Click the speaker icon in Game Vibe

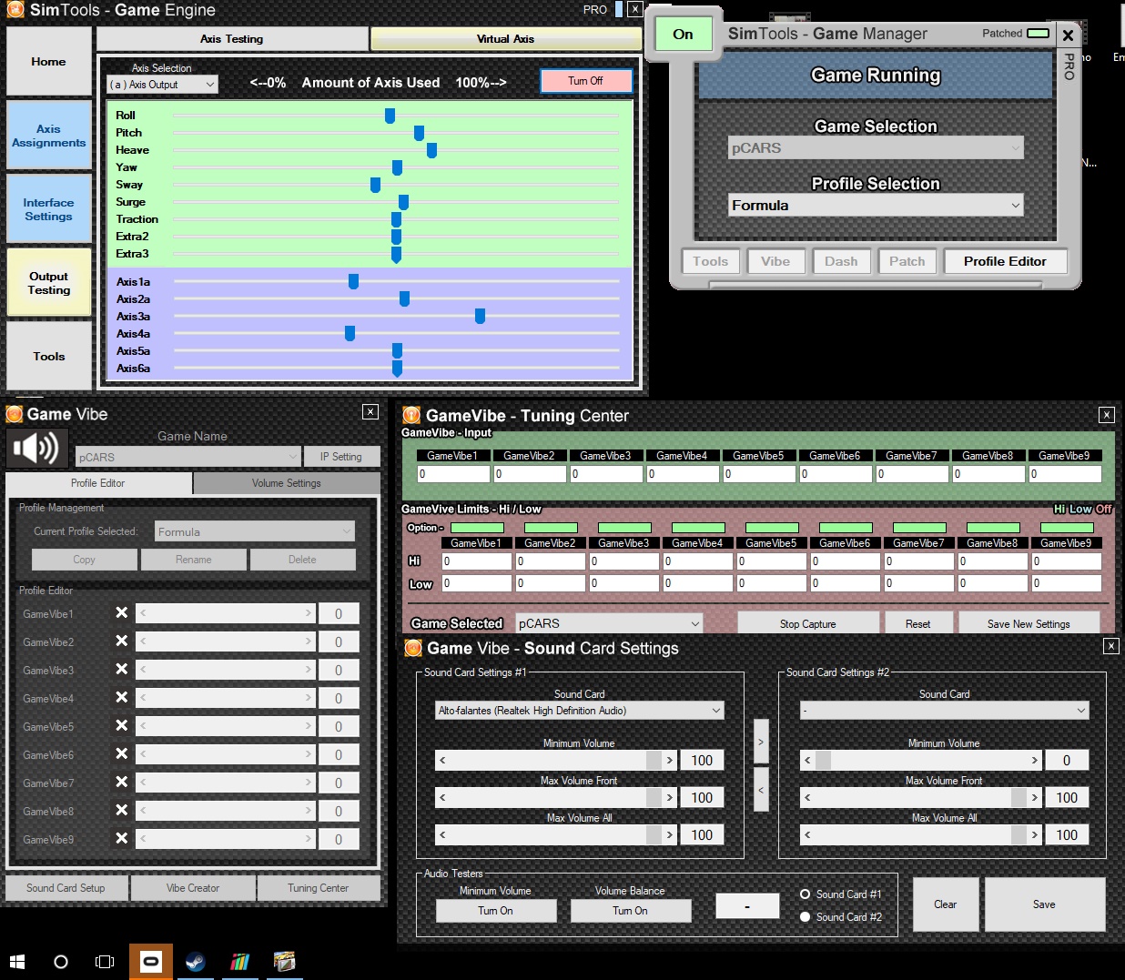pos(37,448)
